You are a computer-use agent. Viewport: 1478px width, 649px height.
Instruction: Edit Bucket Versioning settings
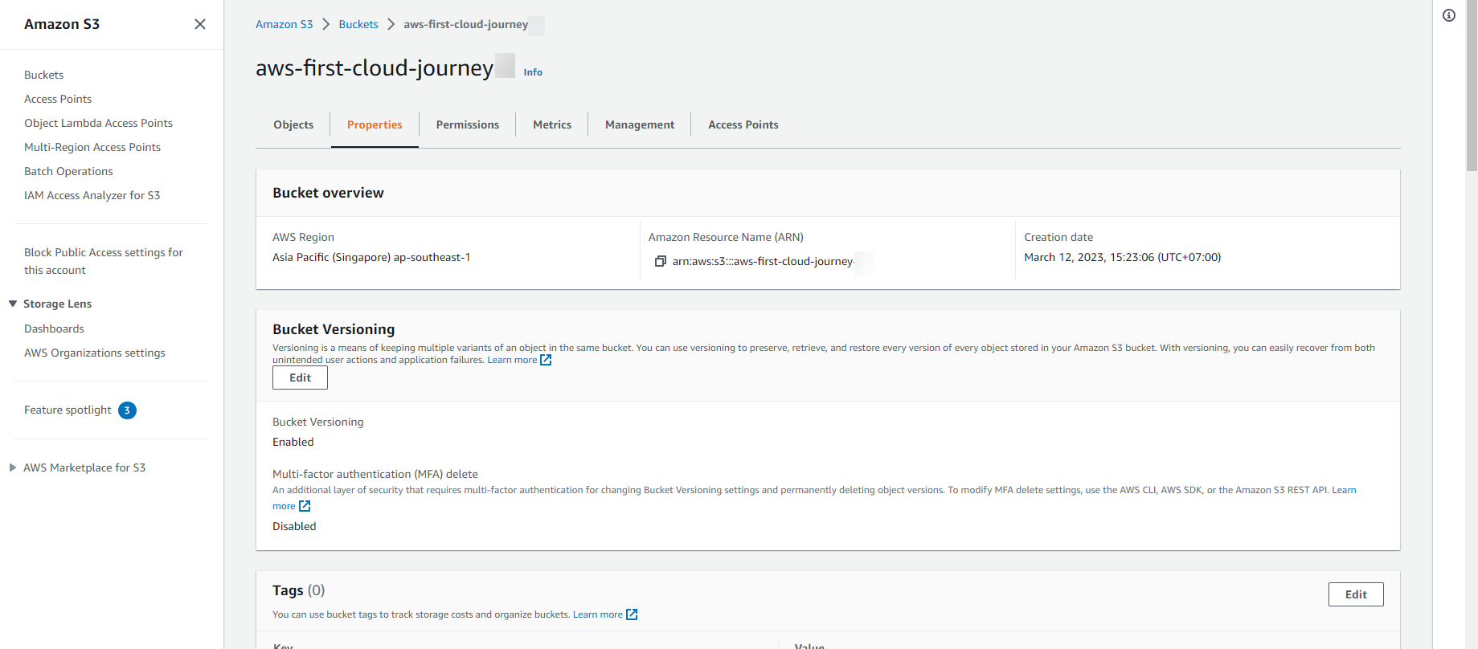(300, 378)
